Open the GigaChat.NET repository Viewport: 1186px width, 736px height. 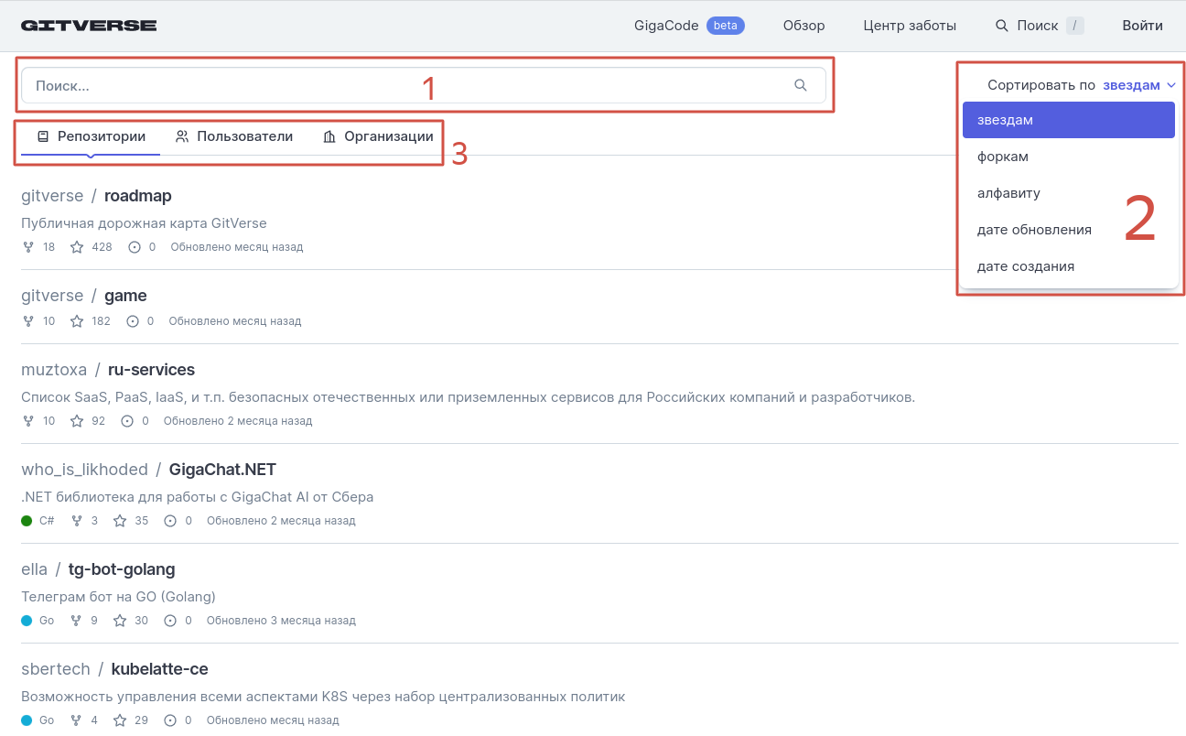tap(222, 470)
